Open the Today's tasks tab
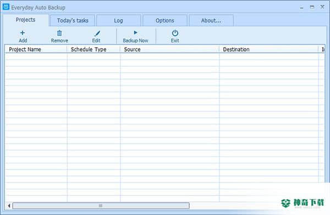The width and height of the screenshot is (330, 215). coord(73,21)
